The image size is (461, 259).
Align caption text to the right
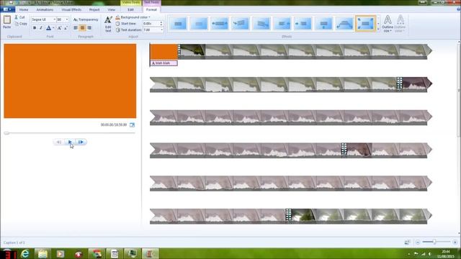[89, 28]
